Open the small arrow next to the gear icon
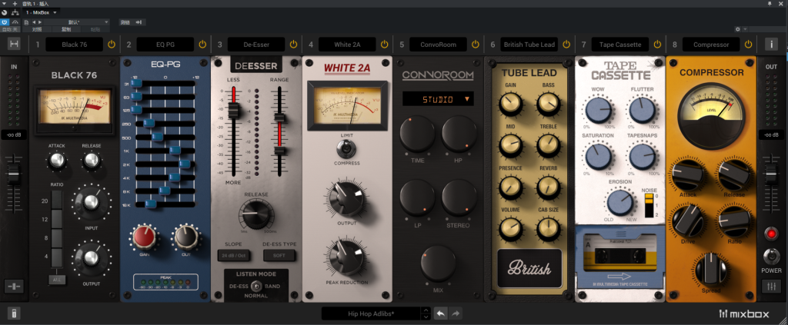 [x=745, y=29]
